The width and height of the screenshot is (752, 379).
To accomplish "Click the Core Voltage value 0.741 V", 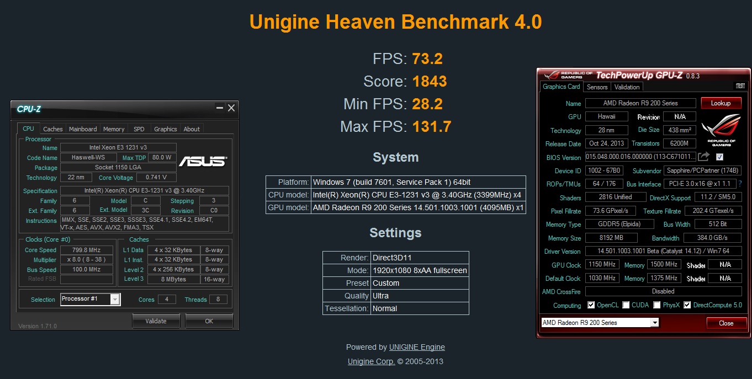I will click(x=156, y=177).
